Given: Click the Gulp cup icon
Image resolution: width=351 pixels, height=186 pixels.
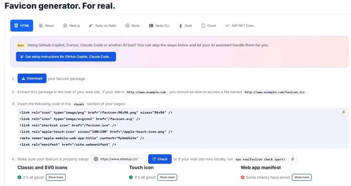Looking at the screenshot, I should (180, 26).
